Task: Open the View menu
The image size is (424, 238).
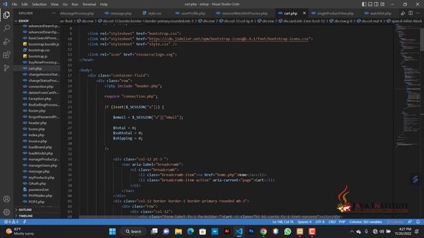Action: coord(54,4)
